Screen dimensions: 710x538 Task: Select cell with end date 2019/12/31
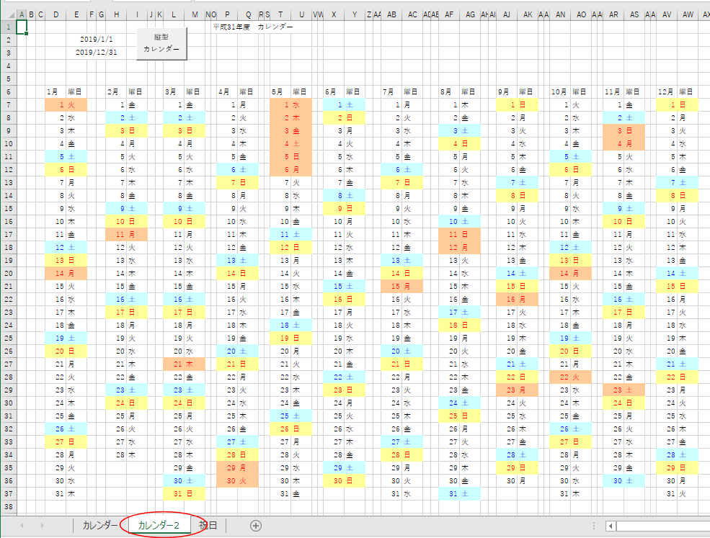pos(96,53)
